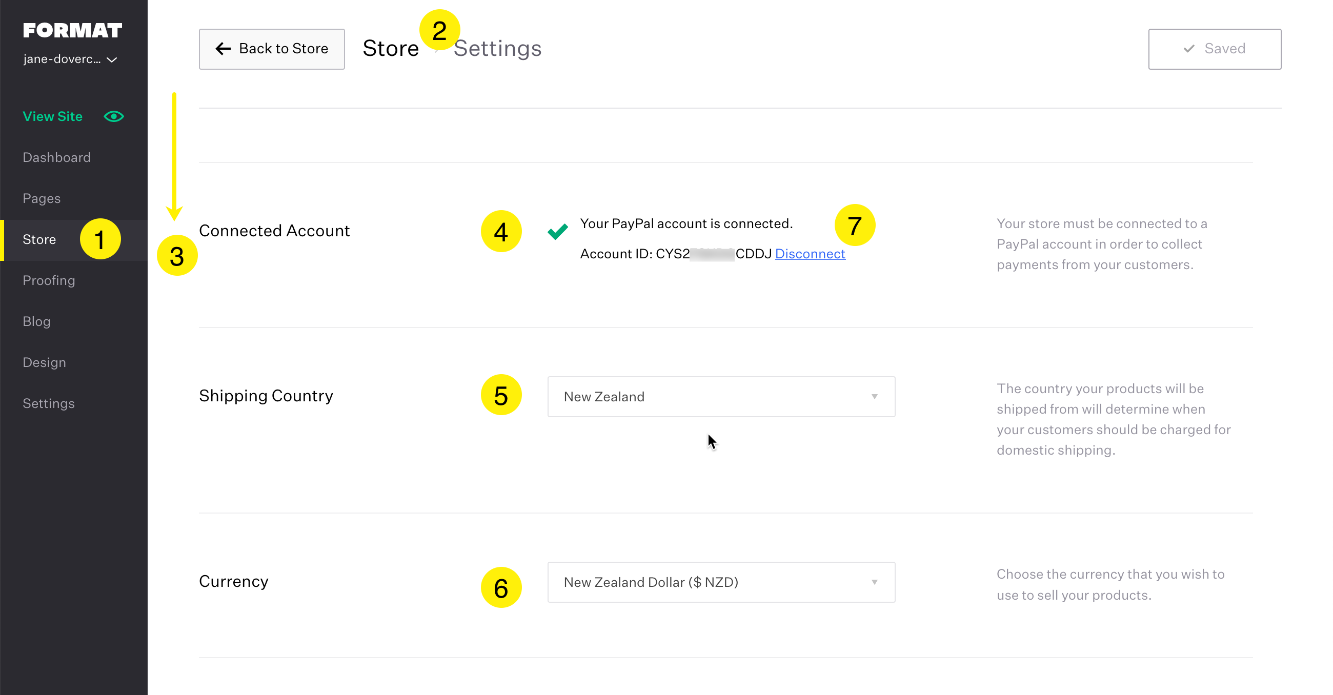This screenshot has width=1333, height=695.
Task: Click the checkmark in Saved button
Action: point(1189,49)
